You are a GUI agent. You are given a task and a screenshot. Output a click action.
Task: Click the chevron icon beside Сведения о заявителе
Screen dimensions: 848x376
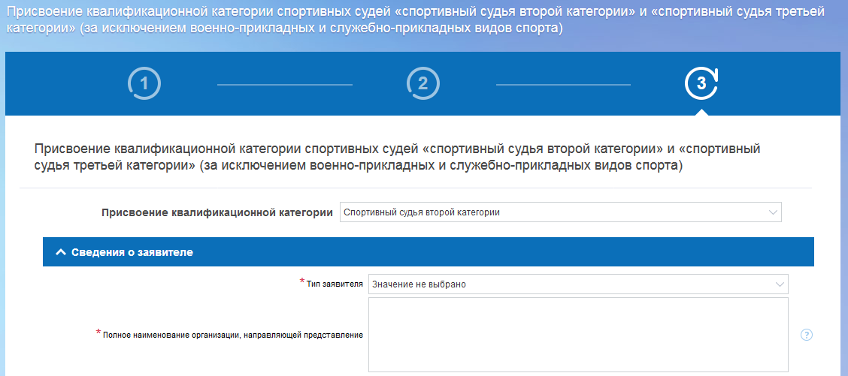click(x=61, y=253)
